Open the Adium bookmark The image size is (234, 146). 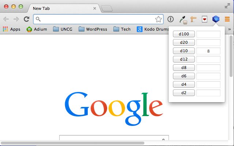coord(37,29)
